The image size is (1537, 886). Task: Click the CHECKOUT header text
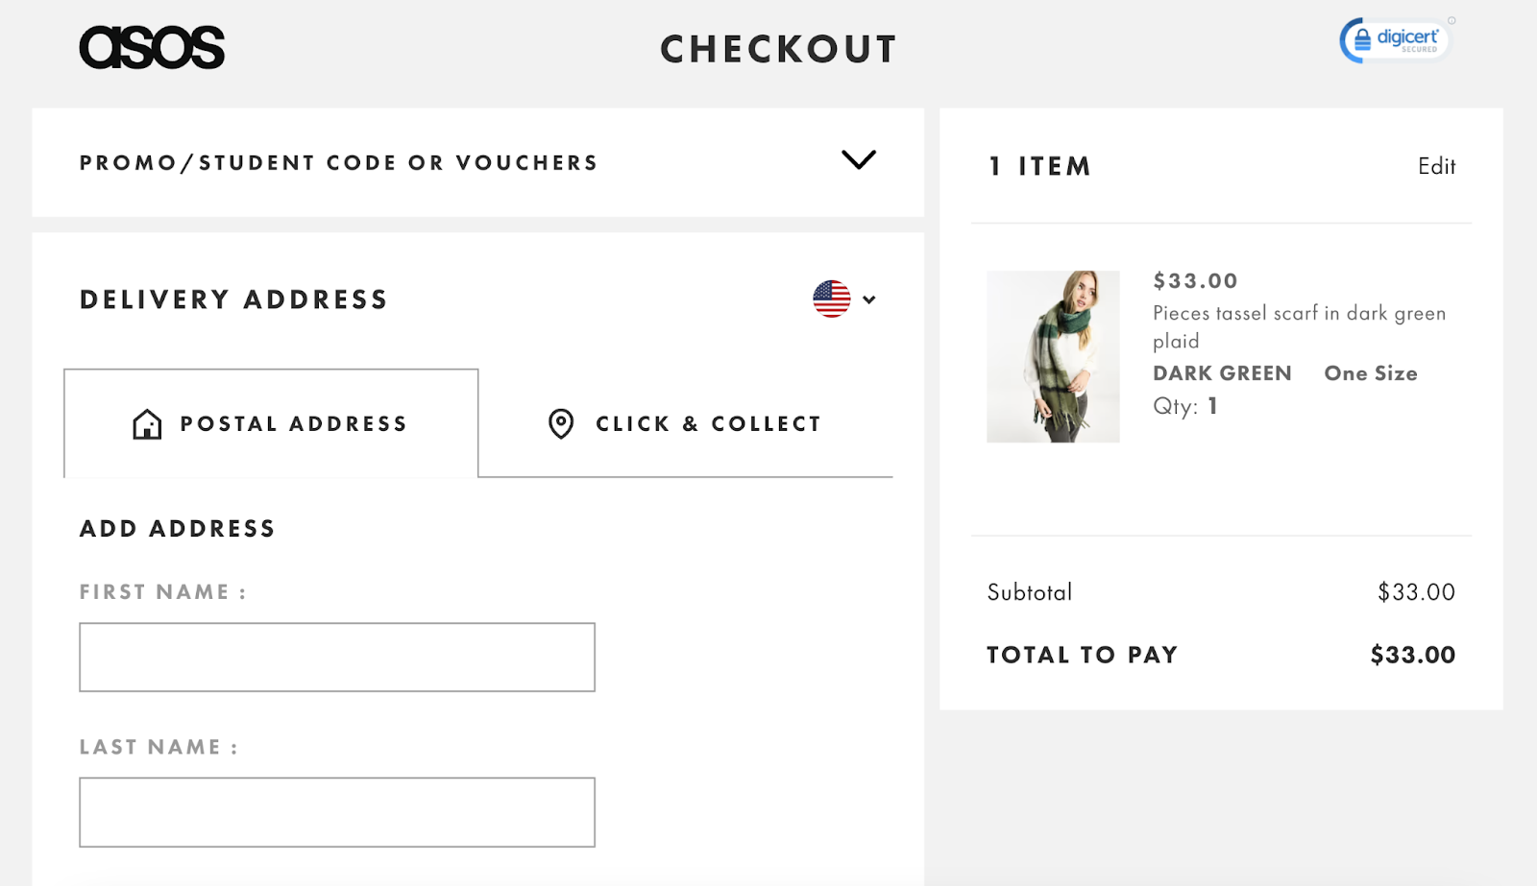point(777,49)
